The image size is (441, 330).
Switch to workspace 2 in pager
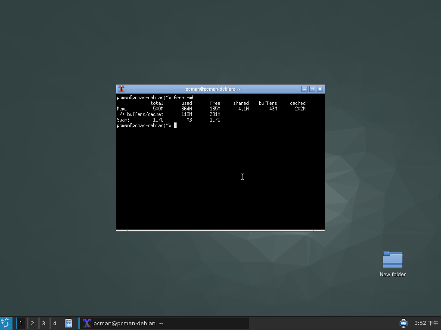point(32,323)
